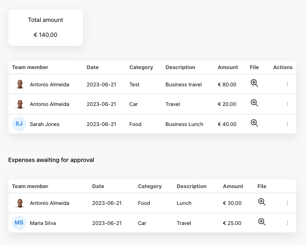Open file magnifier for the €20.00 Travel expense

[254, 103]
